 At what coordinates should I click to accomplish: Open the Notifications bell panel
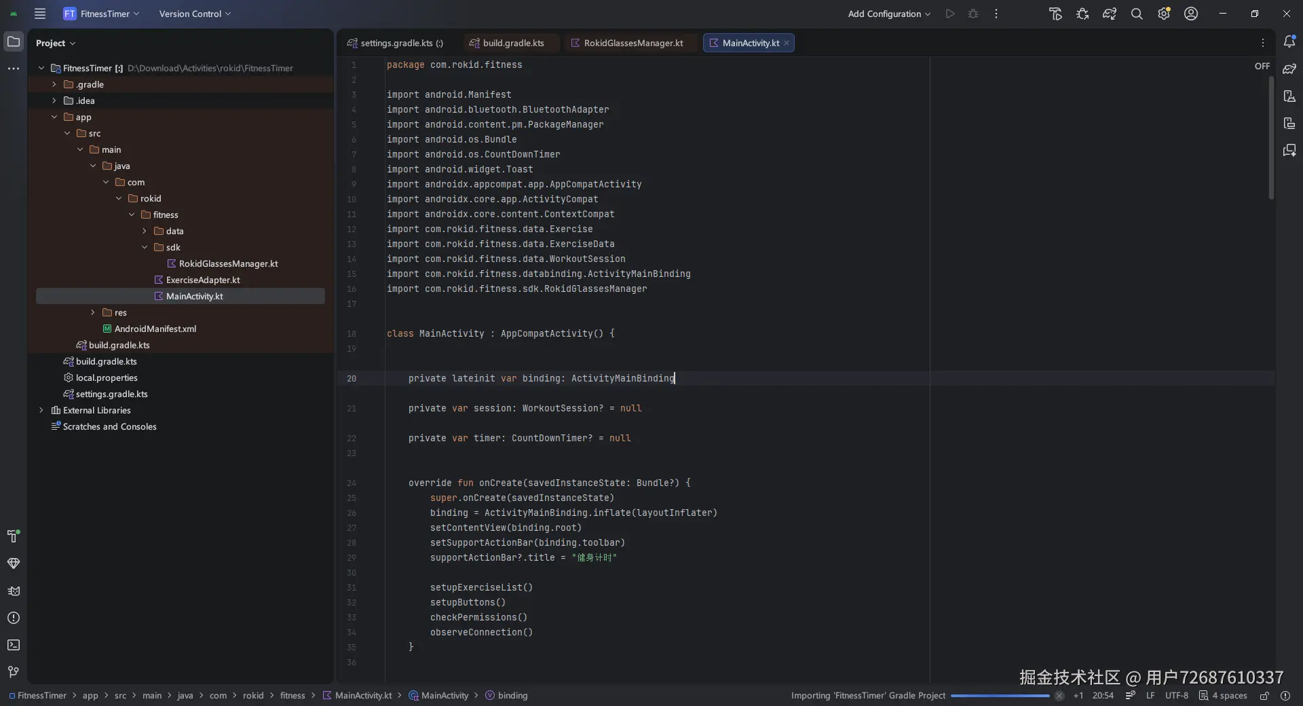click(x=1289, y=42)
